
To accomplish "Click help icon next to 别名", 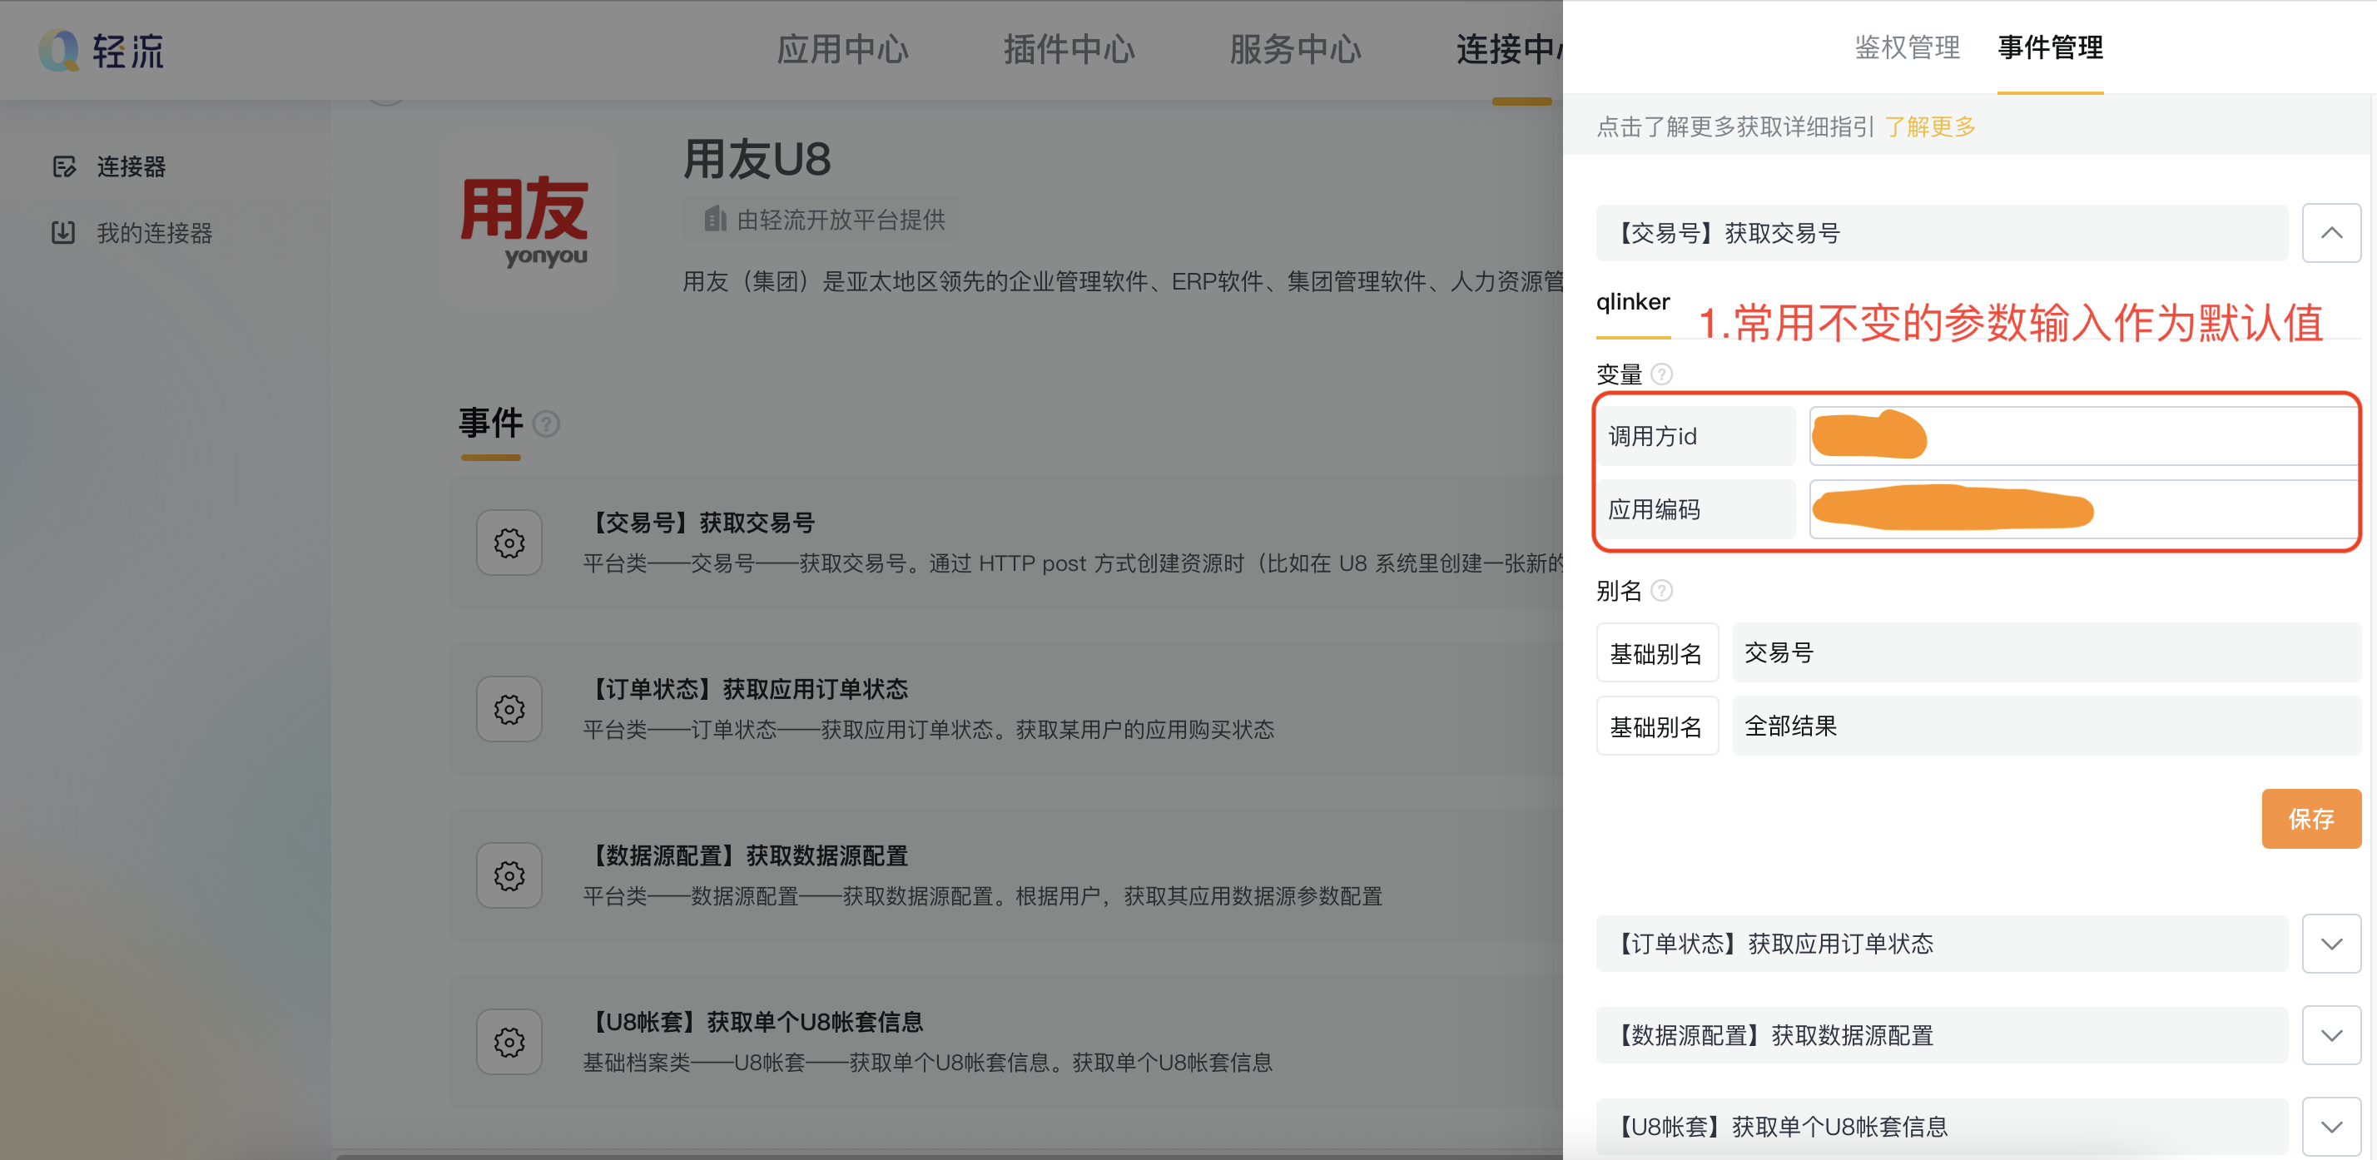I will (x=1662, y=591).
